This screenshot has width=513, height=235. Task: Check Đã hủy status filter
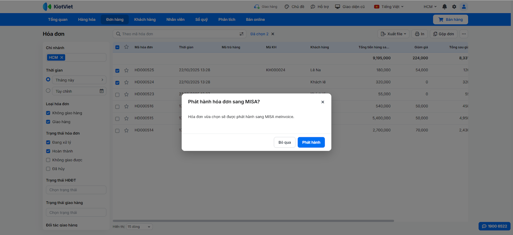tap(48, 169)
